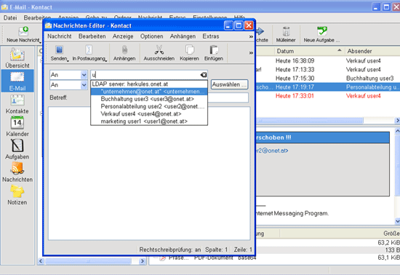The height and width of the screenshot is (275, 400).
Task: Open Nachrichten feed in the sidebar
Action: (x=17, y=172)
